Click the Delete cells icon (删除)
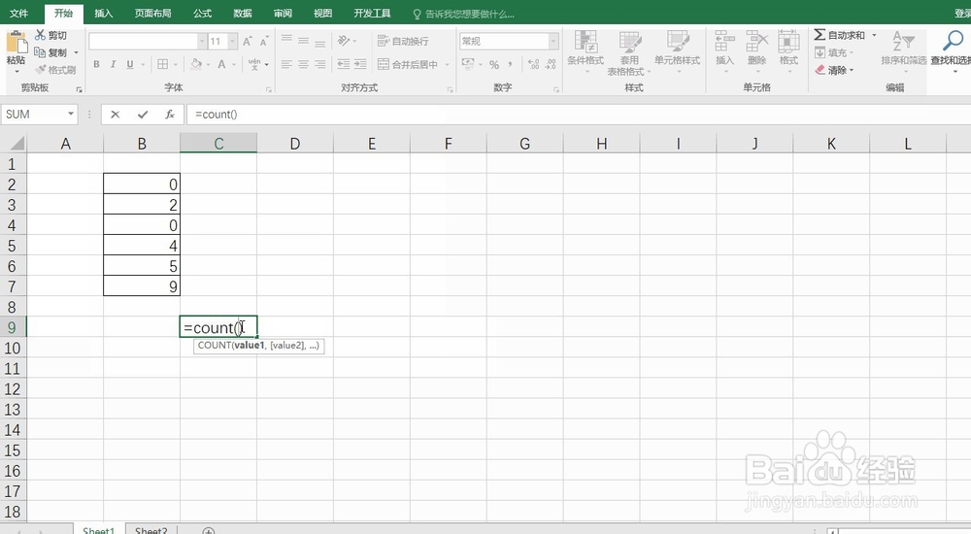Image resolution: width=971 pixels, height=534 pixels. pyautogui.click(x=756, y=52)
